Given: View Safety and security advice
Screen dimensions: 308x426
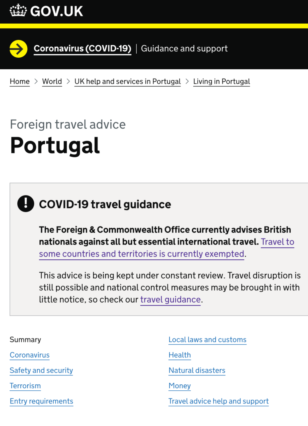Looking at the screenshot, I should click(41, 370).
